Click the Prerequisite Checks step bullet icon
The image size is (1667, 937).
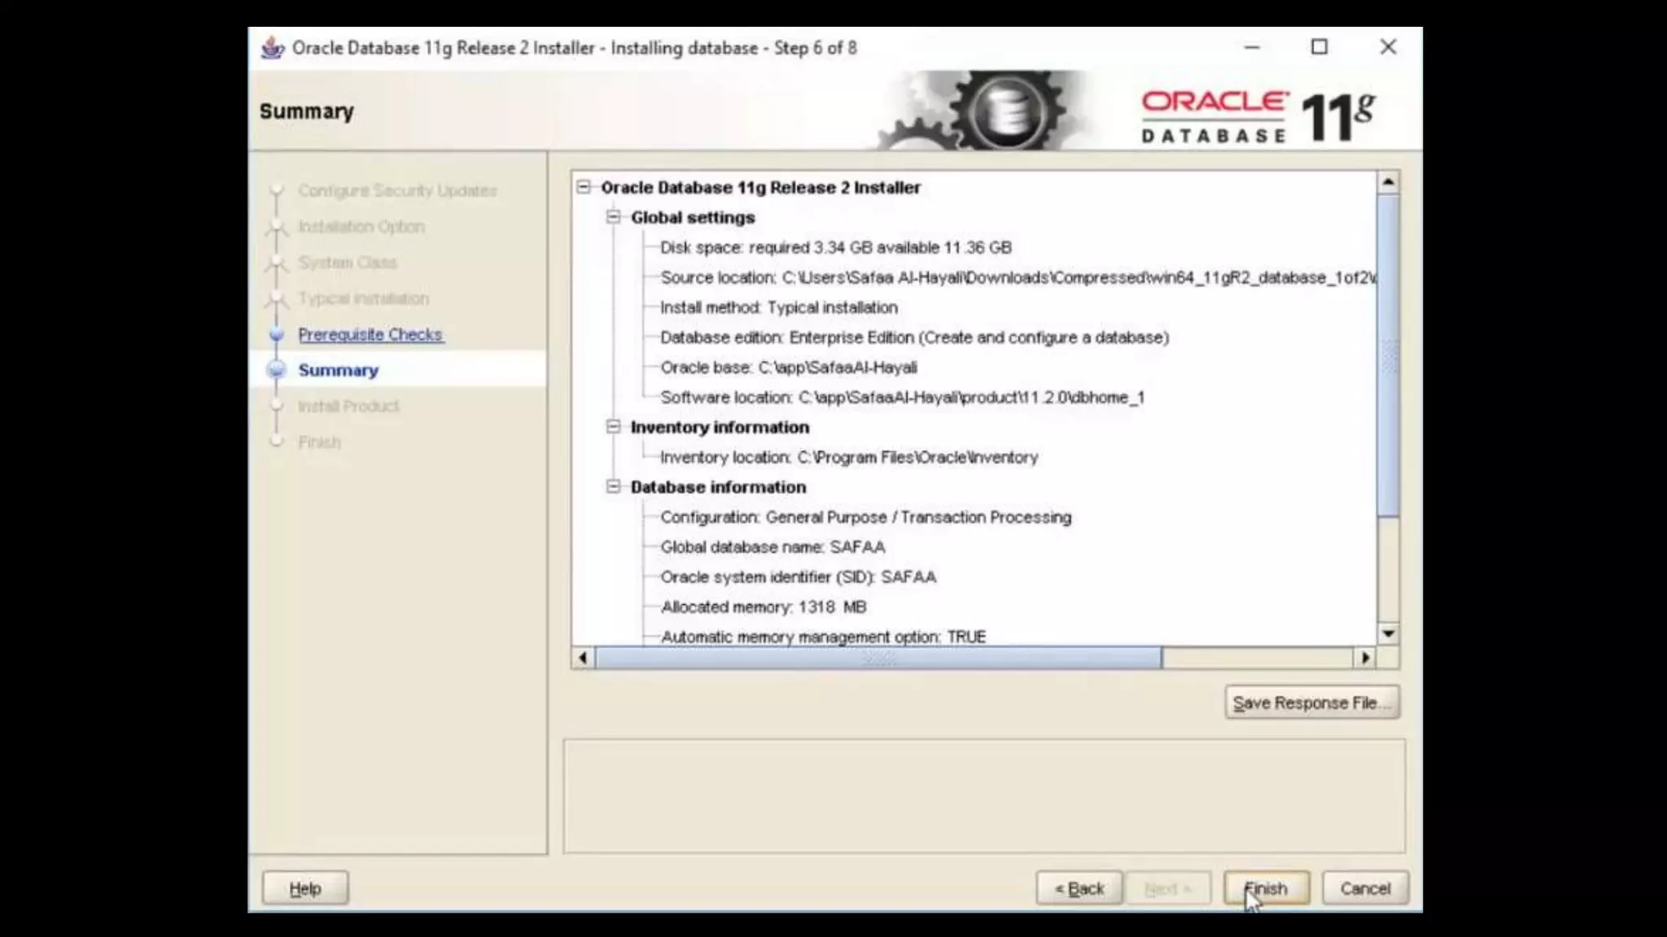click(x=277, y=334)
